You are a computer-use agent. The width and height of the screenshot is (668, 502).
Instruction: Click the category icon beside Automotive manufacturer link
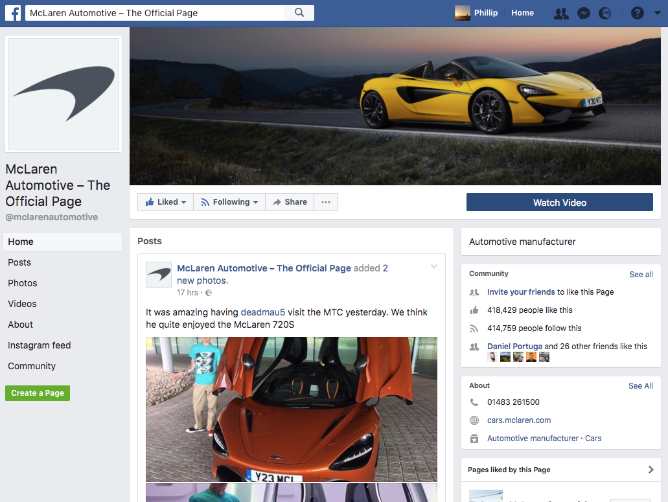tap(474, 439)
